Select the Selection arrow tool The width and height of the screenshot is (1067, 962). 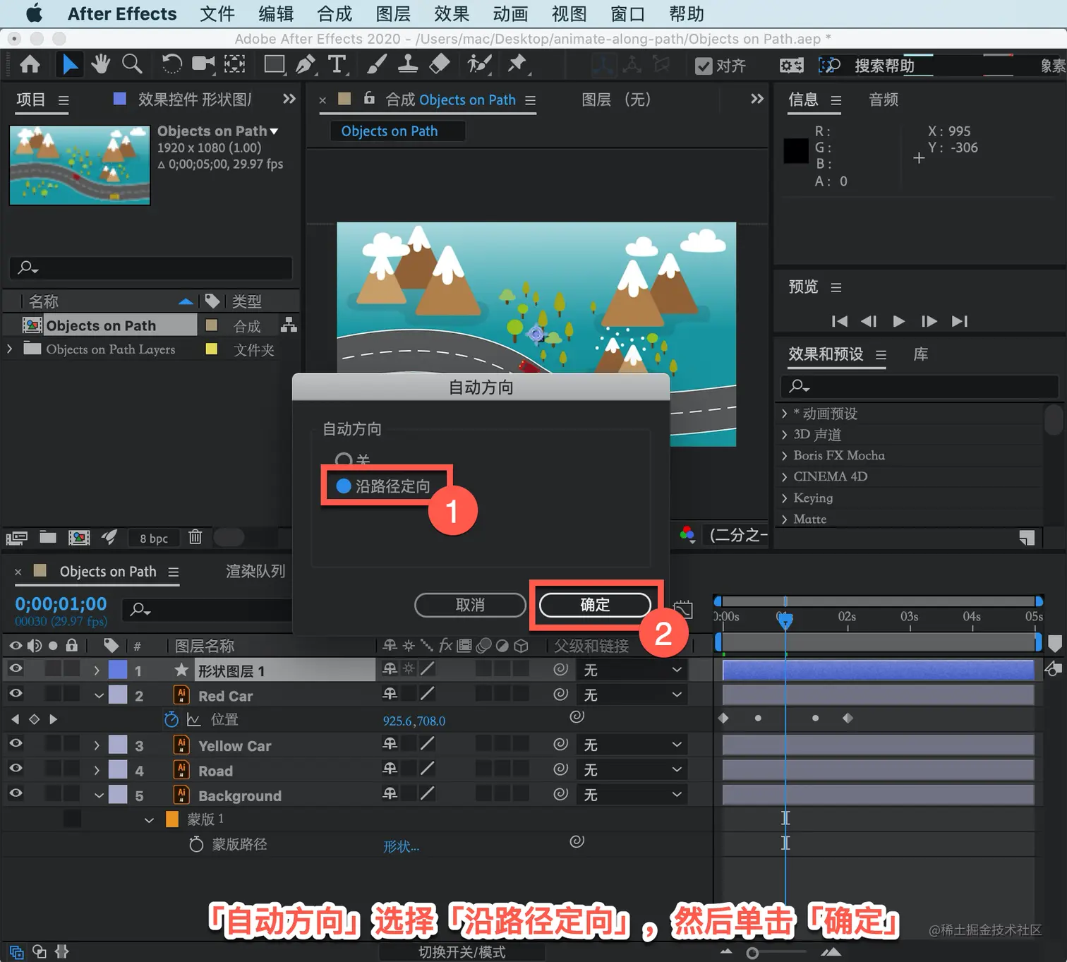point(69,65)
